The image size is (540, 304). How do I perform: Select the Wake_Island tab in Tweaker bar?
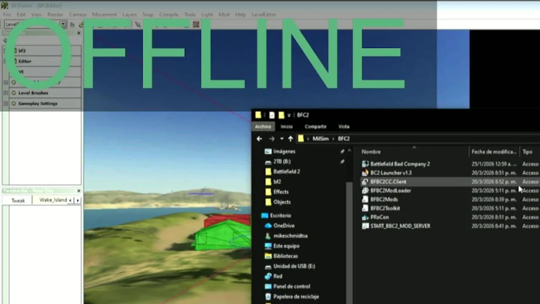[x=53, y=200]
